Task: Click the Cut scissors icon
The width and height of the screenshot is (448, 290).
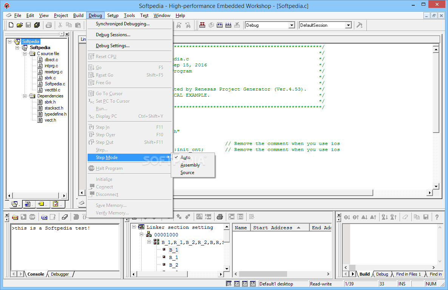Action: tap(60, 25)
